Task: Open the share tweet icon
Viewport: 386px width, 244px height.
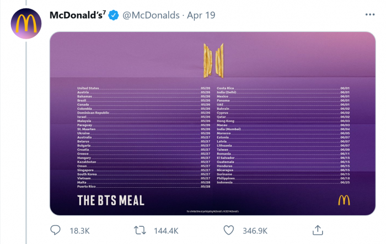Action: tap(317, 229)
